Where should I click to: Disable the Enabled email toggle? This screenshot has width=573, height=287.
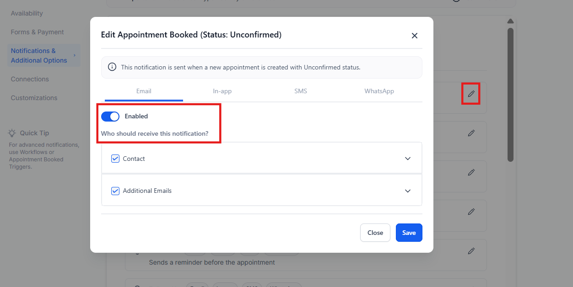(x=110, y=117)
